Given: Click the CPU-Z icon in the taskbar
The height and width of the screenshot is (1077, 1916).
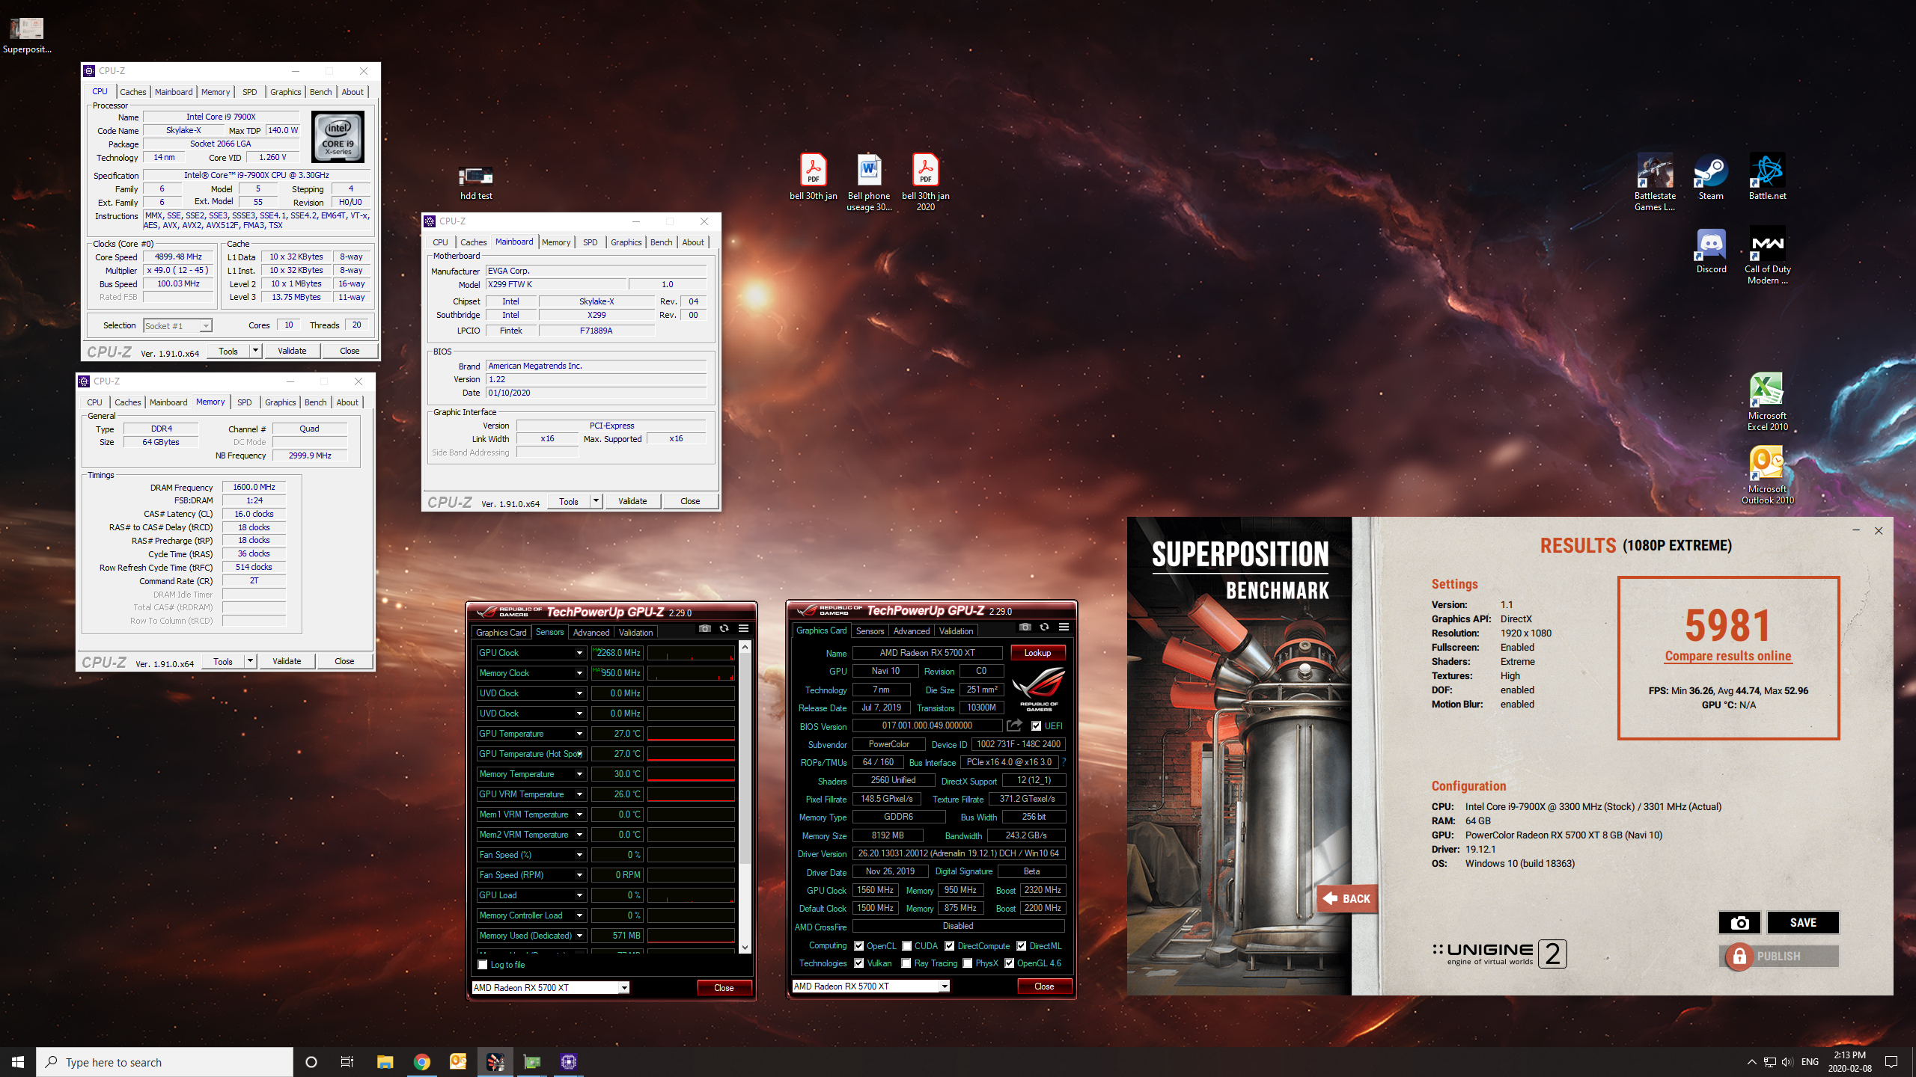Looking at the screenshot, I should [x=569, y=1062].
